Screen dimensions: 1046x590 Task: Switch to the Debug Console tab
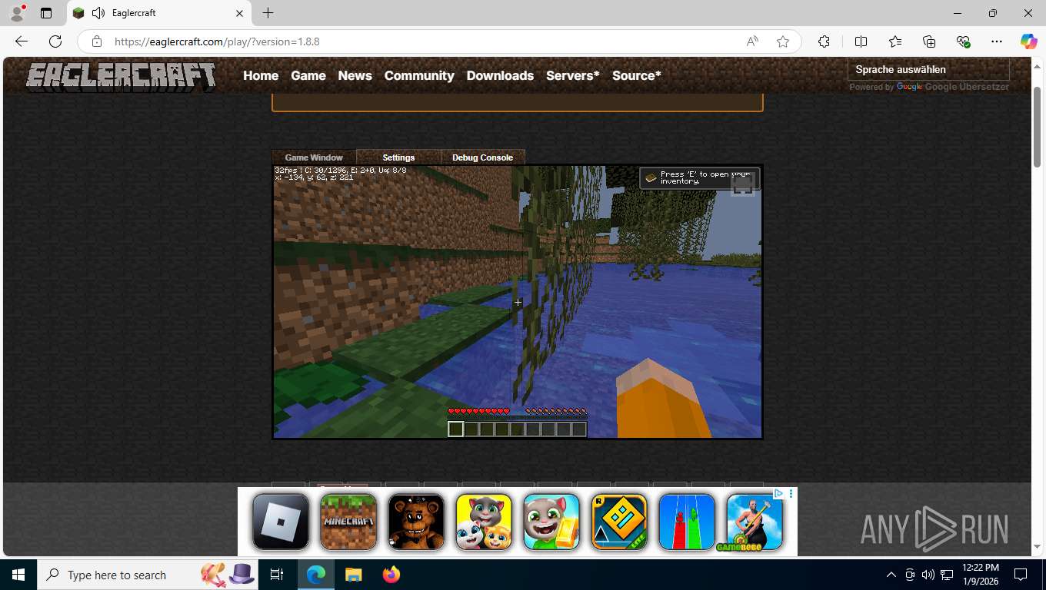click(482, 157)
